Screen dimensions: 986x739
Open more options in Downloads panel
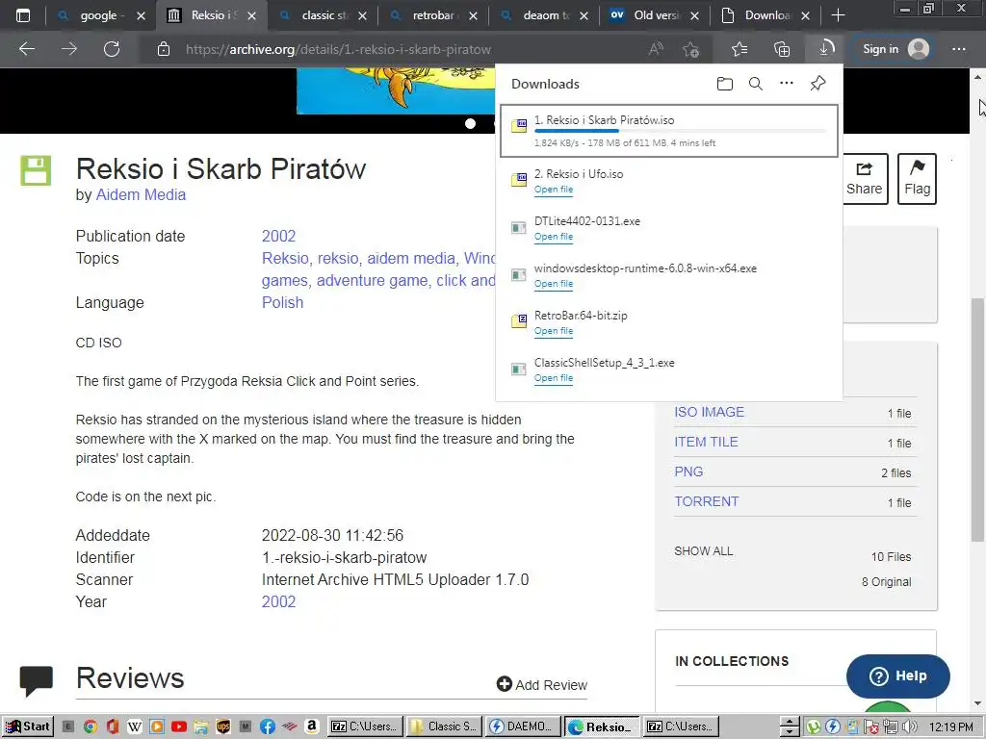click(x=787, y=83)
